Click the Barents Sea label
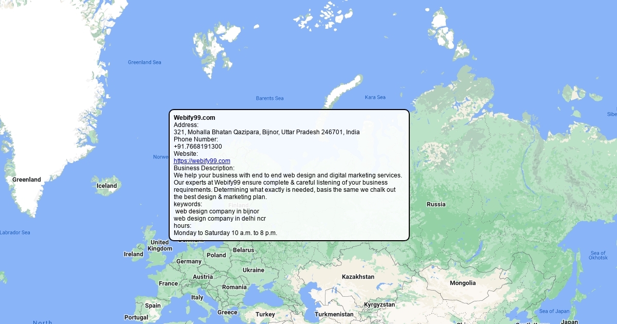617x324 pixels. coord(269,98)
